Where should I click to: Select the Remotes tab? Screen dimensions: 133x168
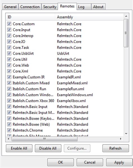pos(67,6)
